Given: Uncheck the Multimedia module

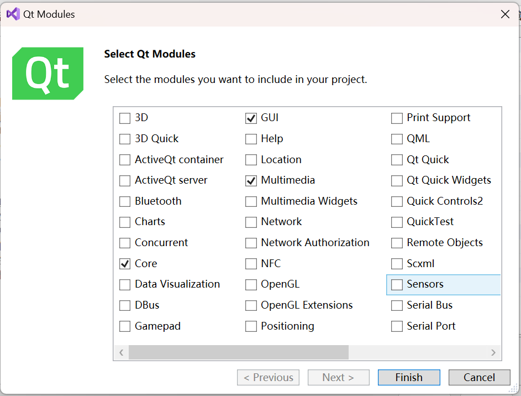Looking at the screenshot, I should (251, 180).
